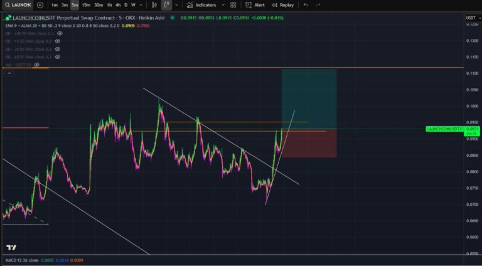Expand the favorite indicators dropdown arrow
Viewport: 482px width, 266px height.
223,5
